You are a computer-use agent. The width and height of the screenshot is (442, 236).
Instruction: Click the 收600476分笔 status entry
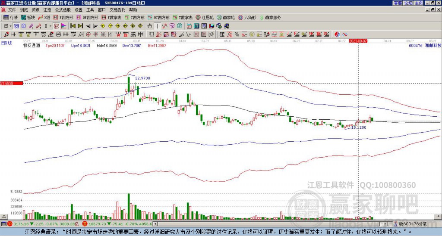point(412,224)
